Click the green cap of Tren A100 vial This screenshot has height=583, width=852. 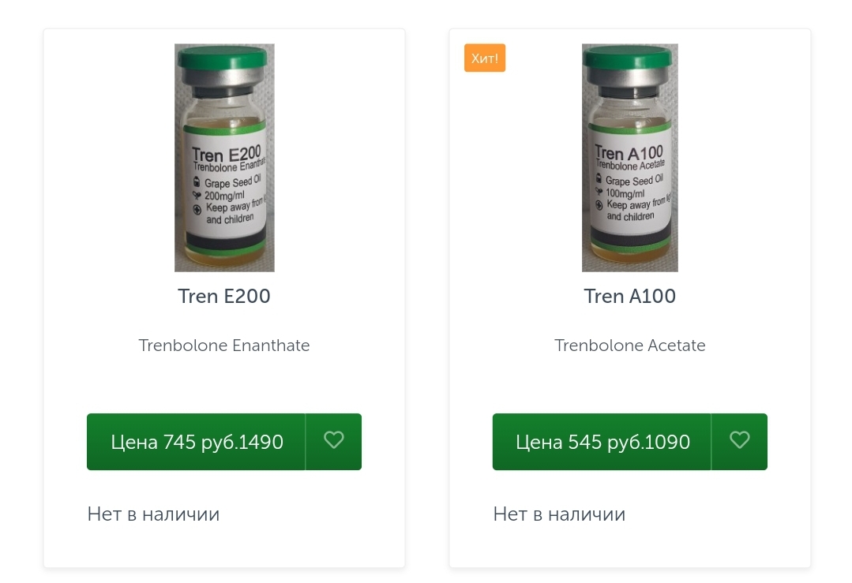tap(629, 57)
